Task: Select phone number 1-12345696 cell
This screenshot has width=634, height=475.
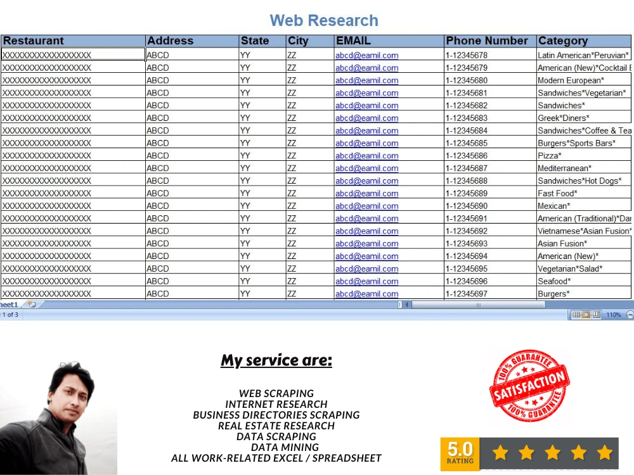Action: click(491, 281)
